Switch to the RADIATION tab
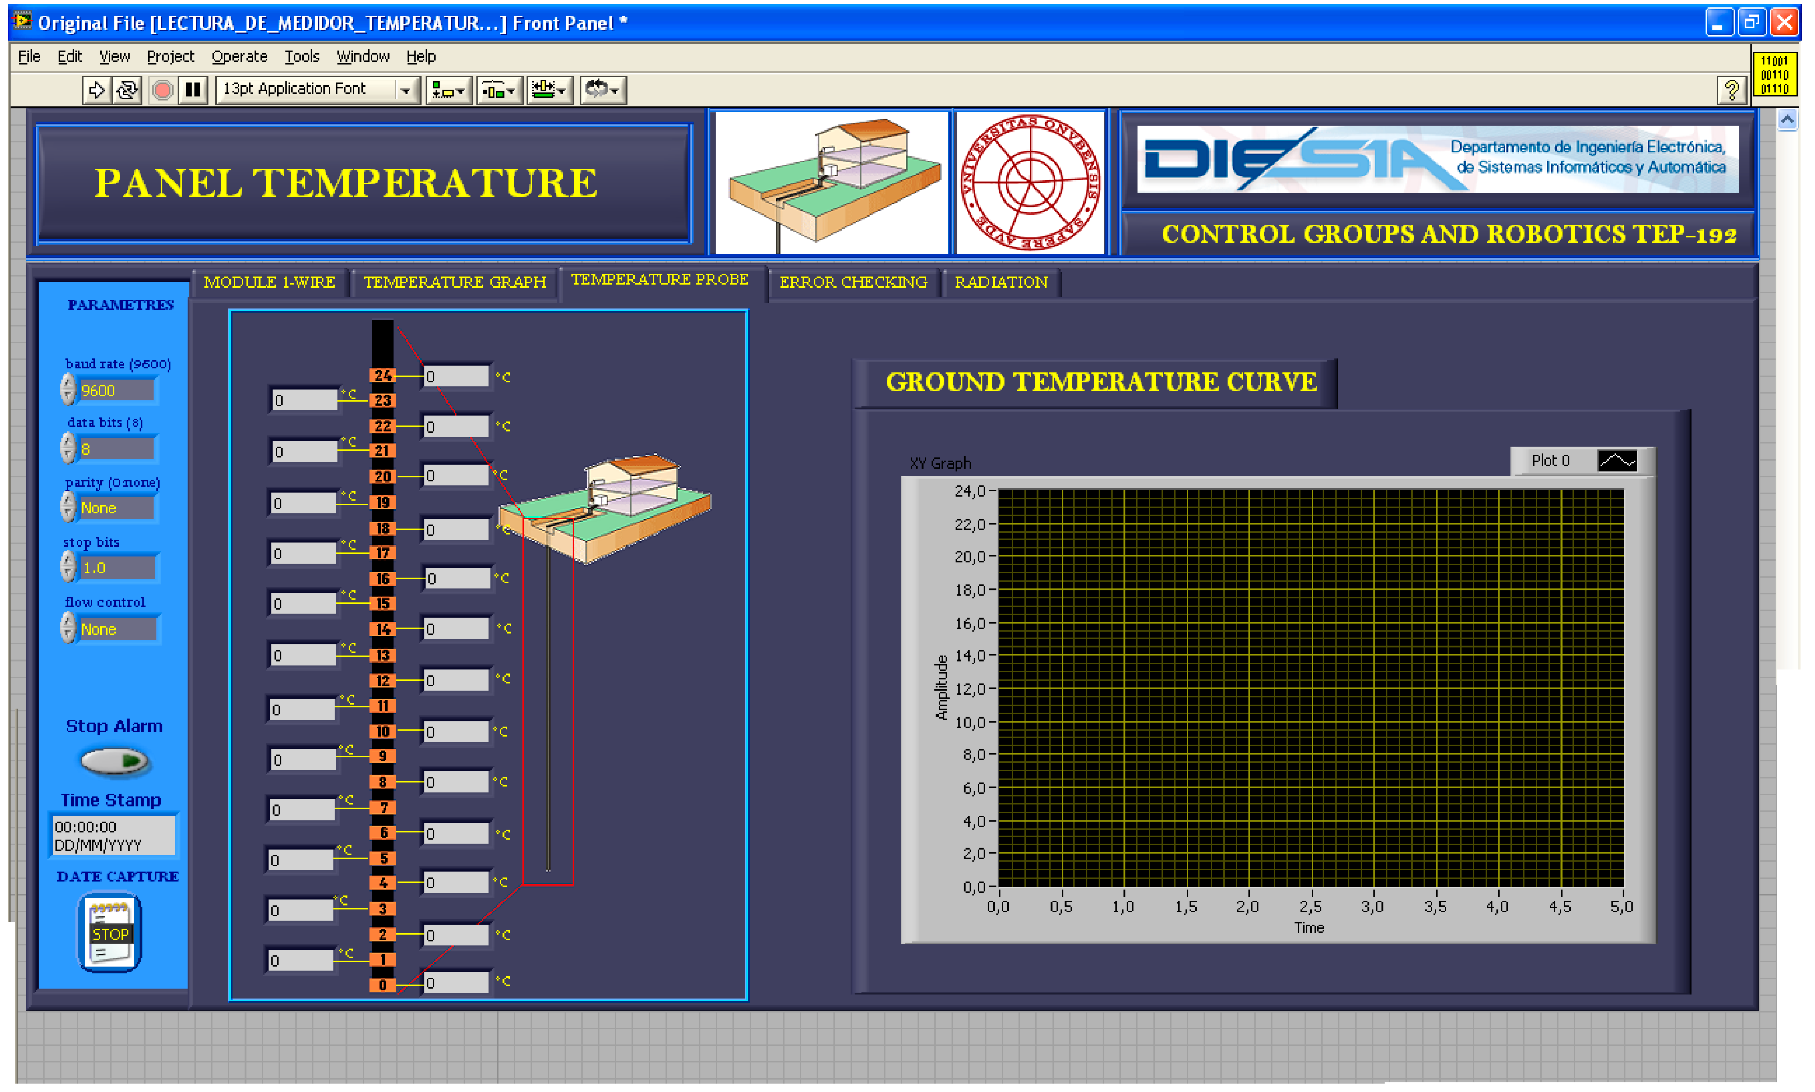The width and height of the screenshot is (1815, 1092). [1001, 282]
